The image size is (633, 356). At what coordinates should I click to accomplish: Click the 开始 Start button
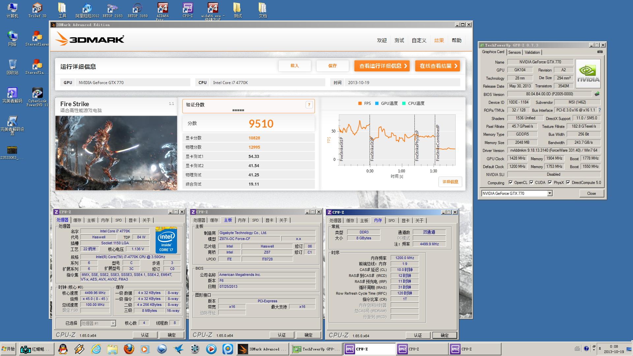(9, 349)
